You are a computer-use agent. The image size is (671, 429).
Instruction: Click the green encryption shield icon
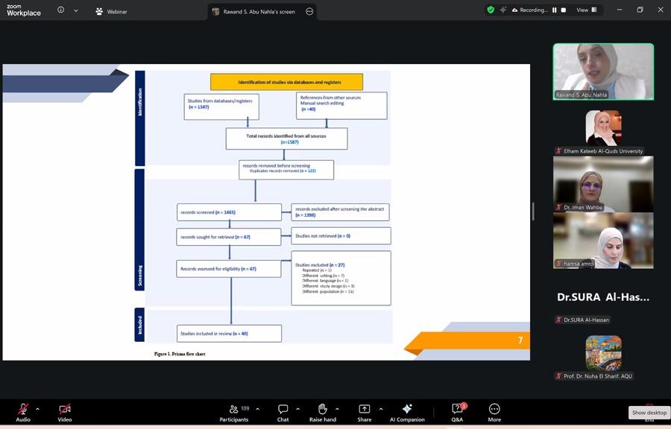point(491,10)
